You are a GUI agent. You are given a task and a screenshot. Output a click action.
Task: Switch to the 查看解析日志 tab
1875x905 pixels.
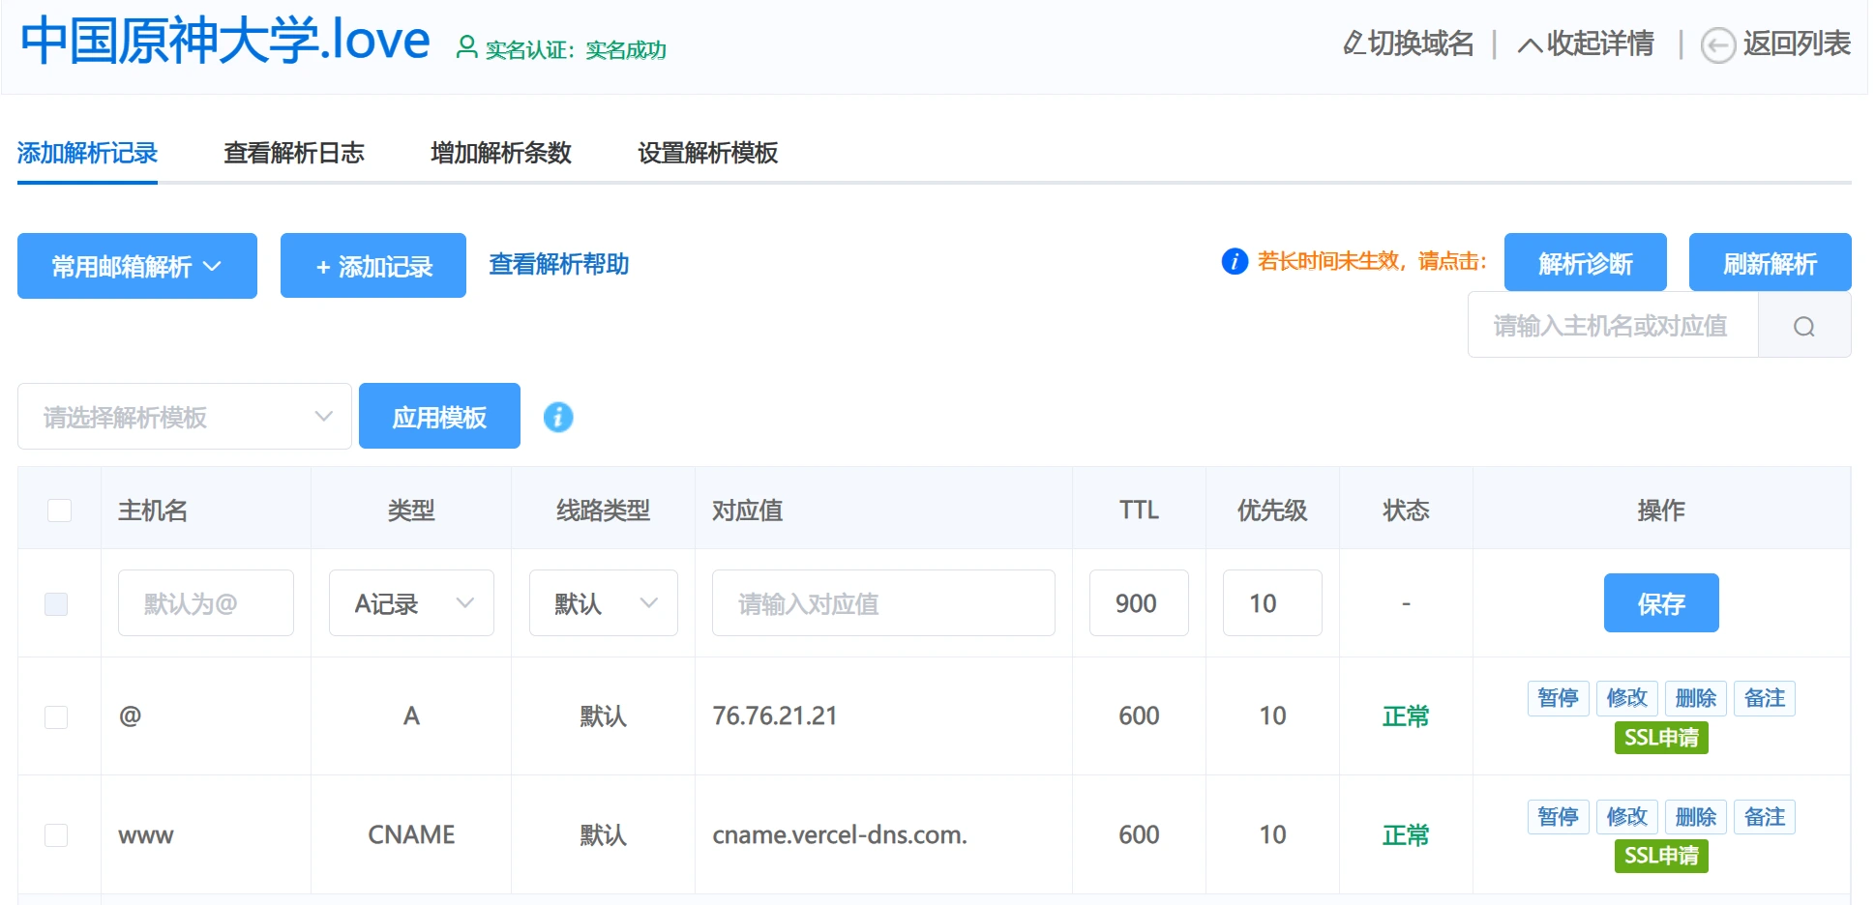coord(293,154)
